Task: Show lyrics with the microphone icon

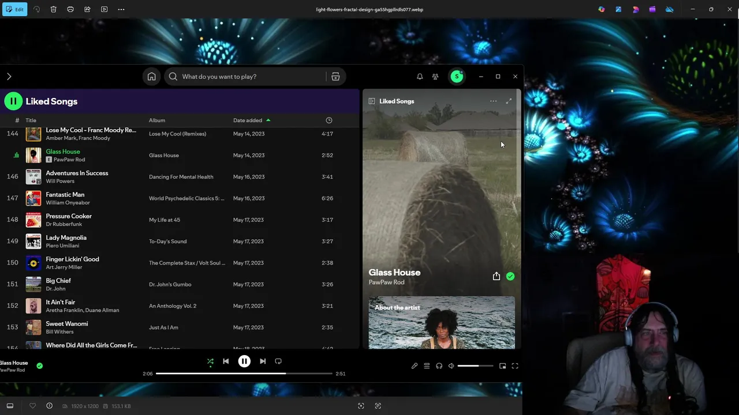Action: click(415, 366)
